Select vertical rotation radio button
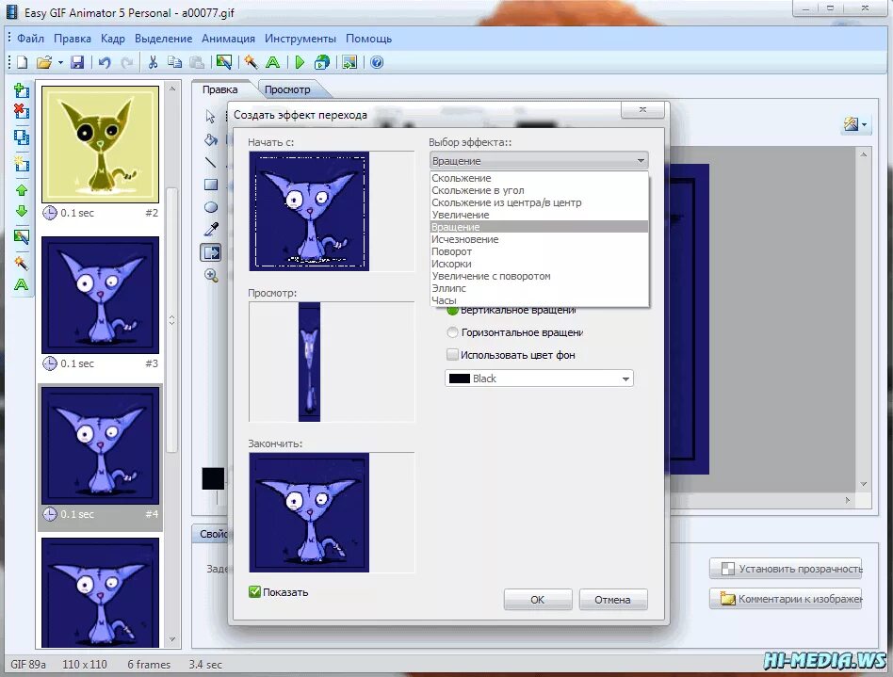The image size is (893, 677). pos(452,310)
